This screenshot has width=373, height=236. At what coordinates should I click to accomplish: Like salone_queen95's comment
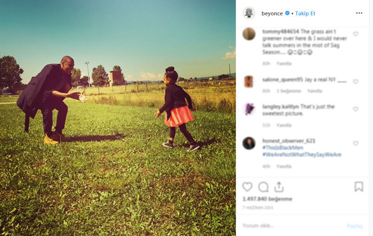[x=355, y=82]
